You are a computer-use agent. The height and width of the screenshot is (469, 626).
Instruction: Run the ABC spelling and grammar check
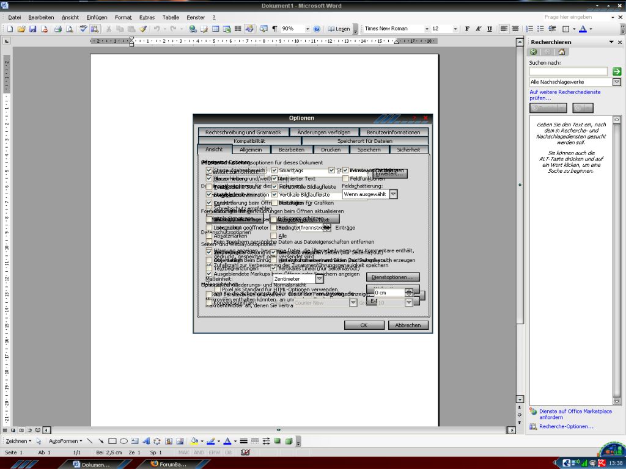(x=83, y=29)
